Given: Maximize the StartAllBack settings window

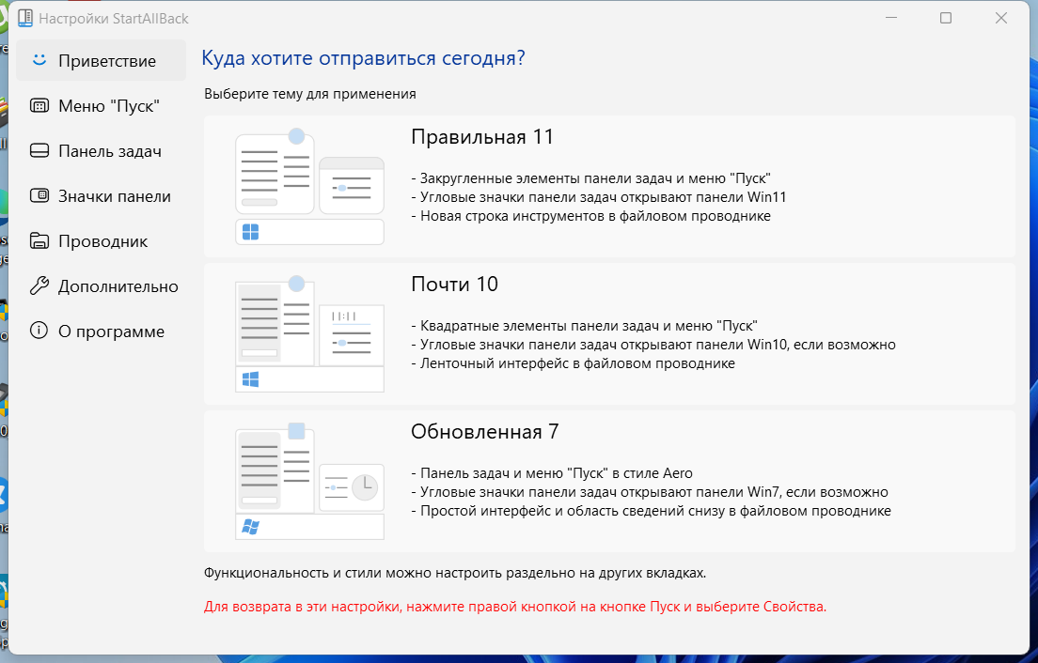Looking at the screenshot, I should [946, 18].
